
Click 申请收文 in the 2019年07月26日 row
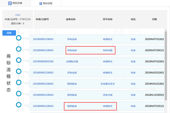coord(108,61)
